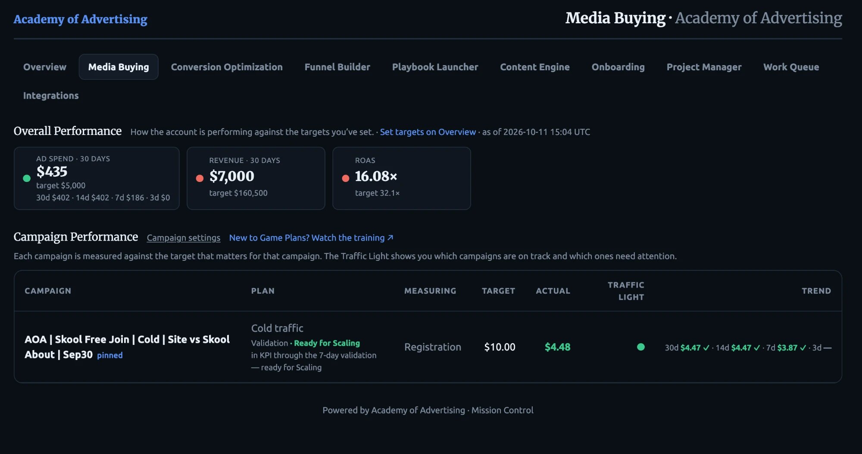Click the target $160,500 text
The height and width of the screenshot is (454, 862).
pos(238,193)
